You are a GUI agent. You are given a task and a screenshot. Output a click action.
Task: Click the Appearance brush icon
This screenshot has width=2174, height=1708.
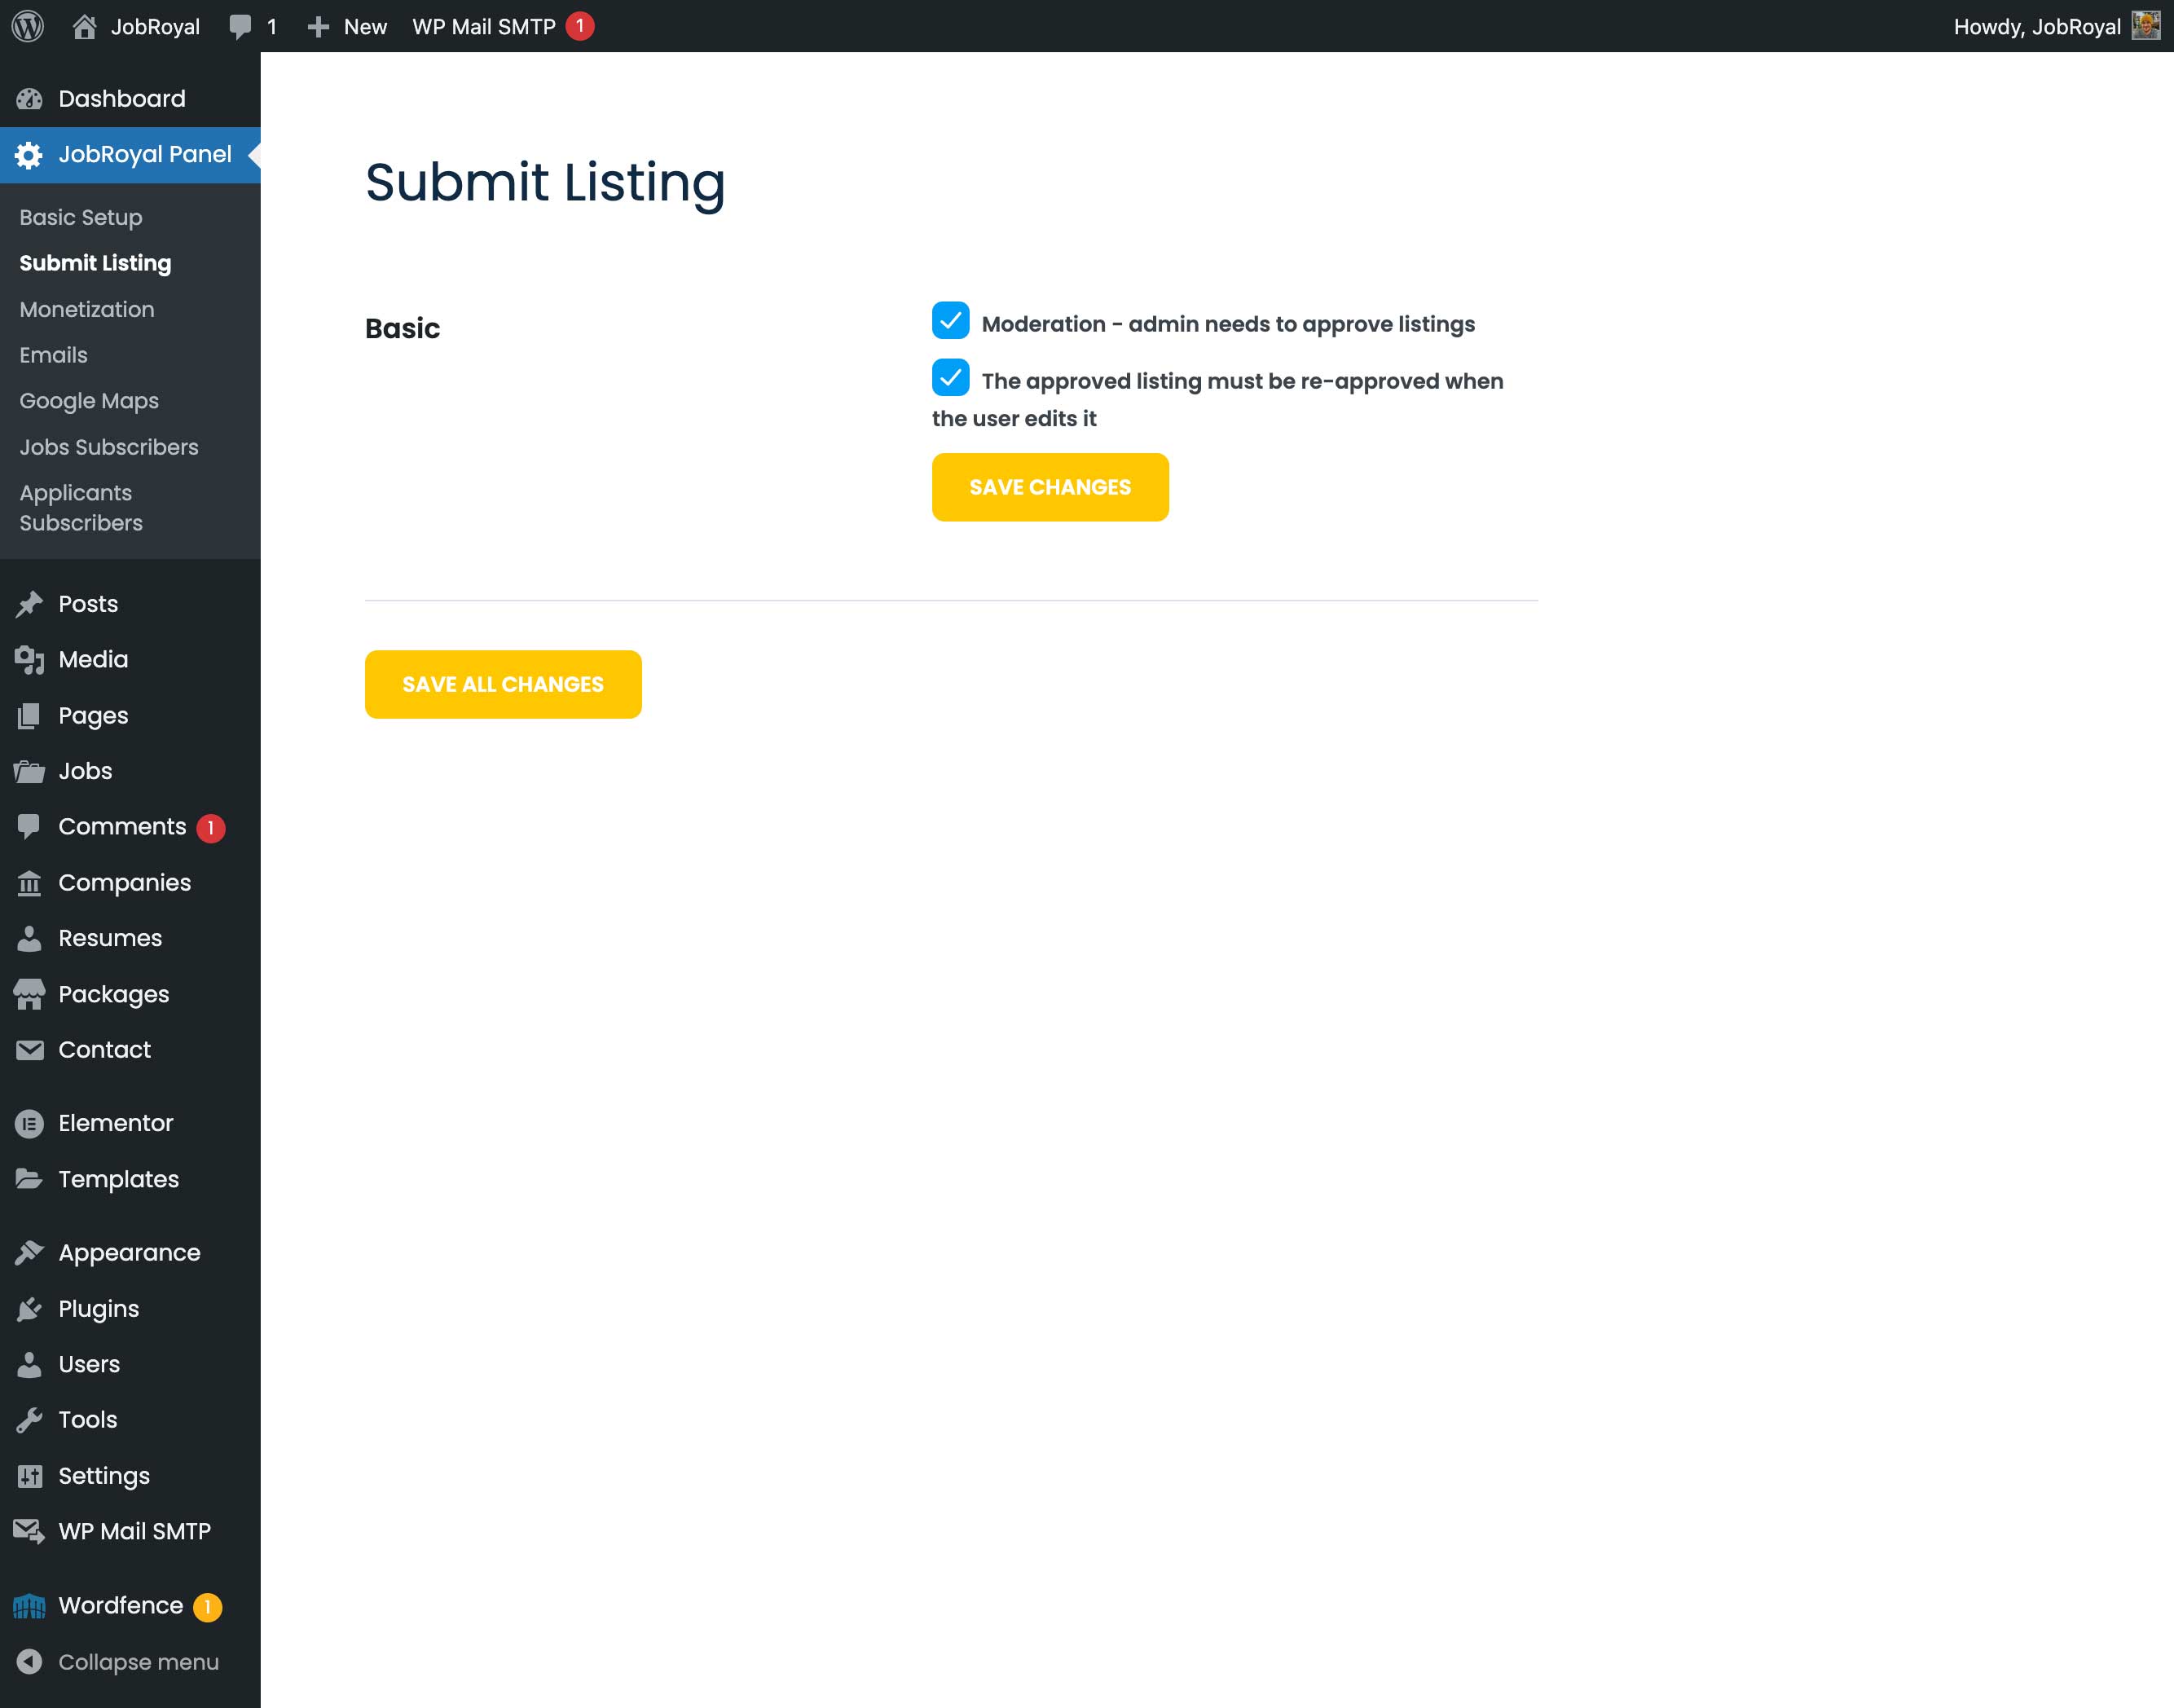click(x=29, y=1253)
